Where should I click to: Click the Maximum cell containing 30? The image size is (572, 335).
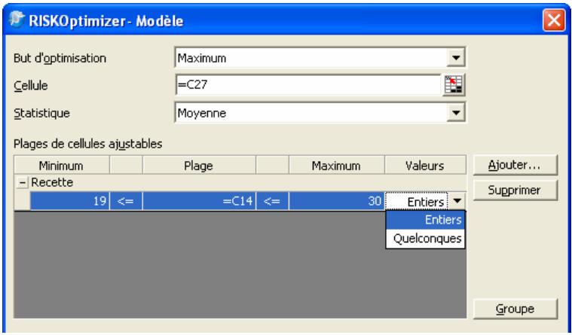pos(336,201)
